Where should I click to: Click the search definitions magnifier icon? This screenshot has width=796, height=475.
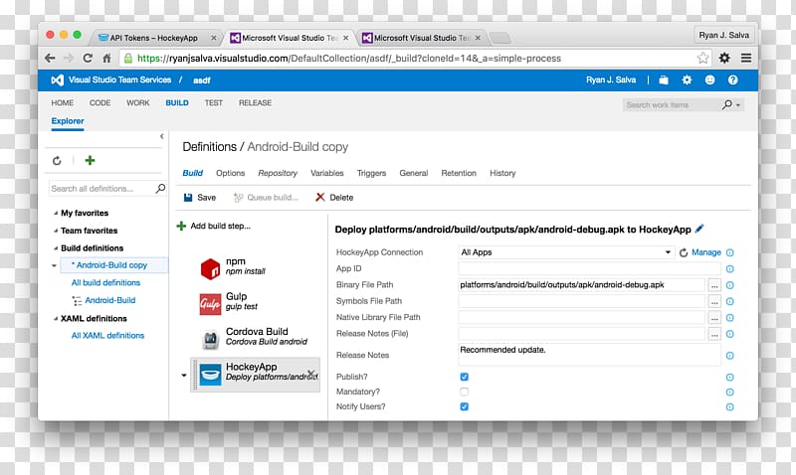[x=160, y=189]
